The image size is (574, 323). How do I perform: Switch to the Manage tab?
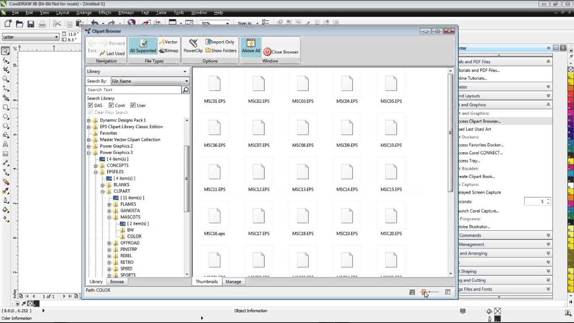pyautogui.click(x=233, y=282)
